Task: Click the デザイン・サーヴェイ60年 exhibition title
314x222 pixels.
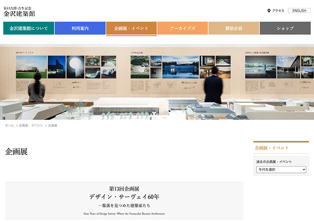Action: pyautogui.click(x=124, y=197)
